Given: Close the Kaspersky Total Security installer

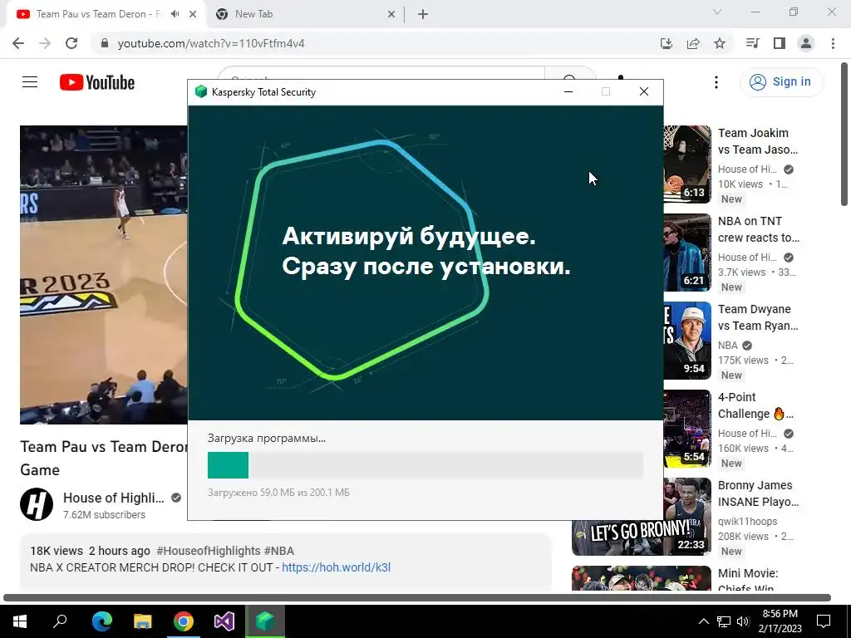Looking at the screenshot, I should (644, 91).
